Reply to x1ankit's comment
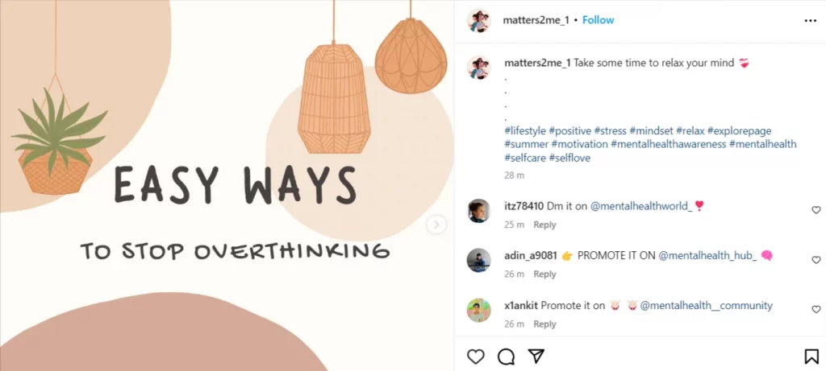 tap(544, 324)
